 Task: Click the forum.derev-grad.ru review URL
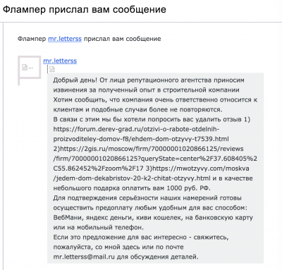pos(141,134)
